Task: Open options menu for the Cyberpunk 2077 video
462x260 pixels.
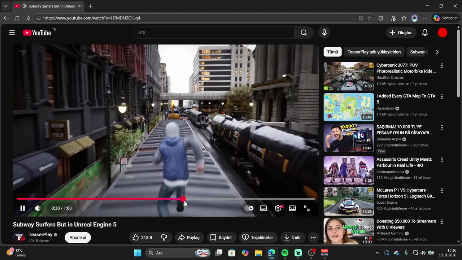Action: 442,66
